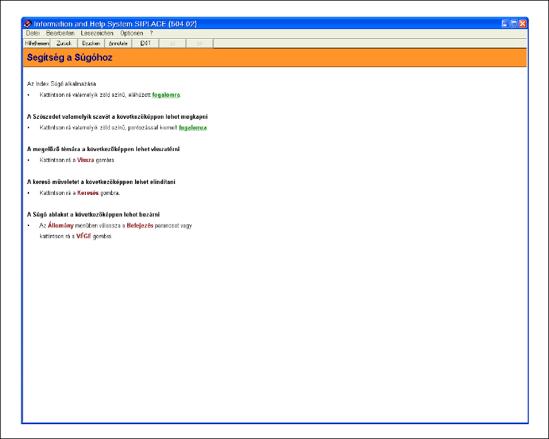Close the Information and Help System window
This screenshot has width=549, height=439.
523,24
